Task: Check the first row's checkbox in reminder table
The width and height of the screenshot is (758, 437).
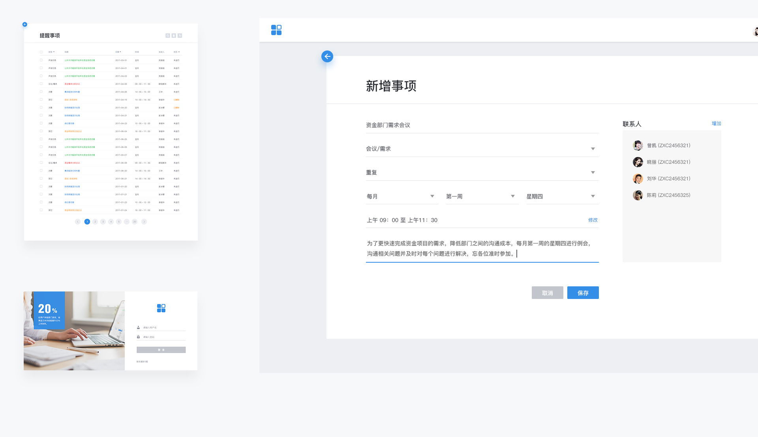Action: tap(41, 60)
